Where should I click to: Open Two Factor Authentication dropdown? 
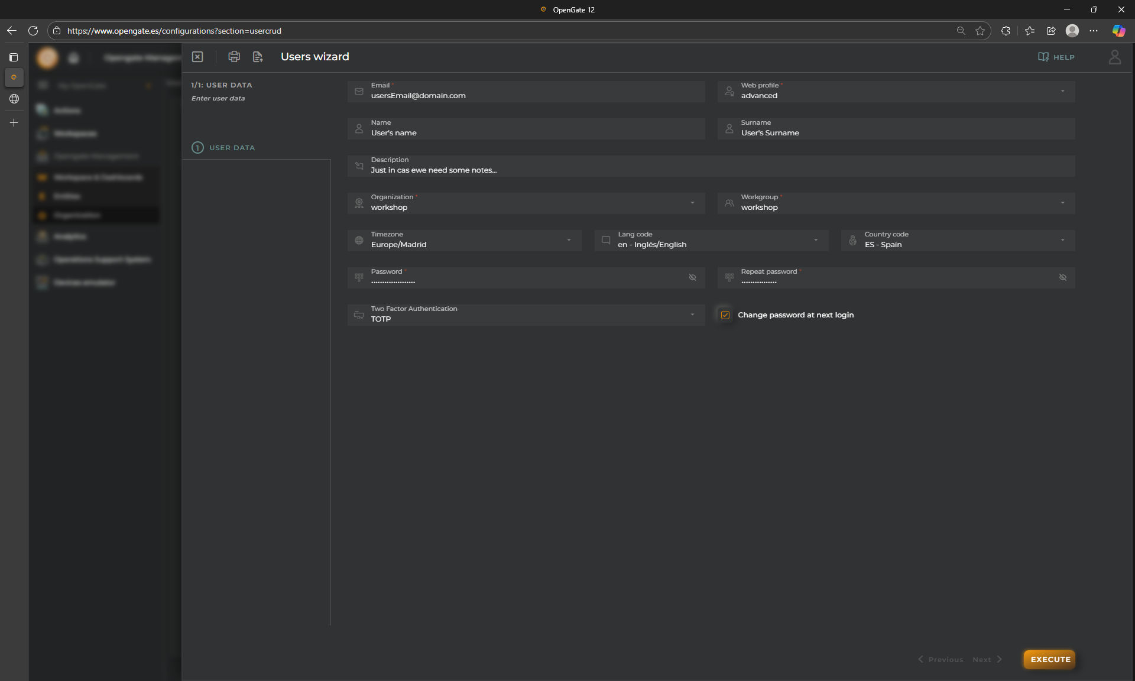coord(692,314)
